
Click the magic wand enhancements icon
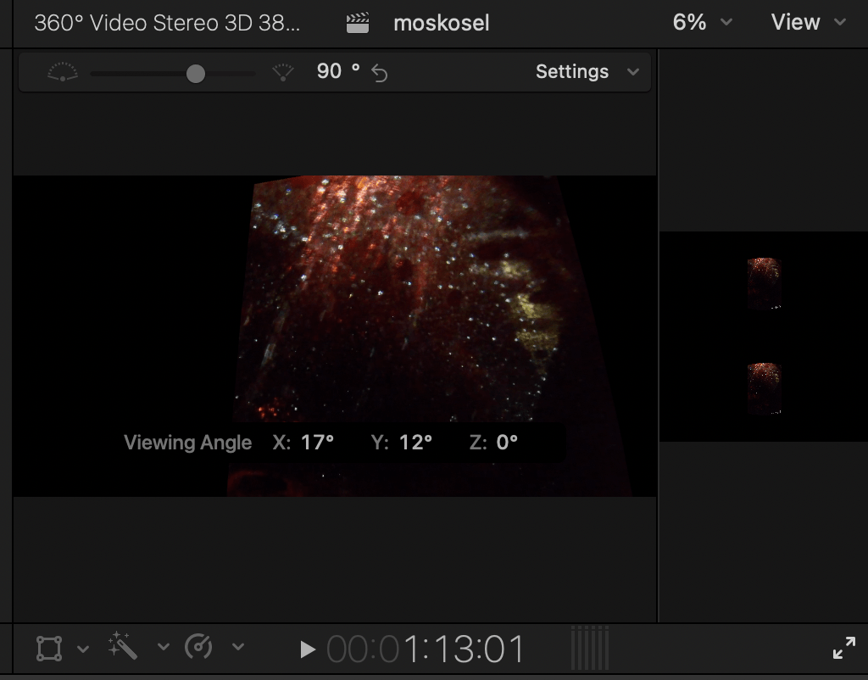click(x=123, y=648)
